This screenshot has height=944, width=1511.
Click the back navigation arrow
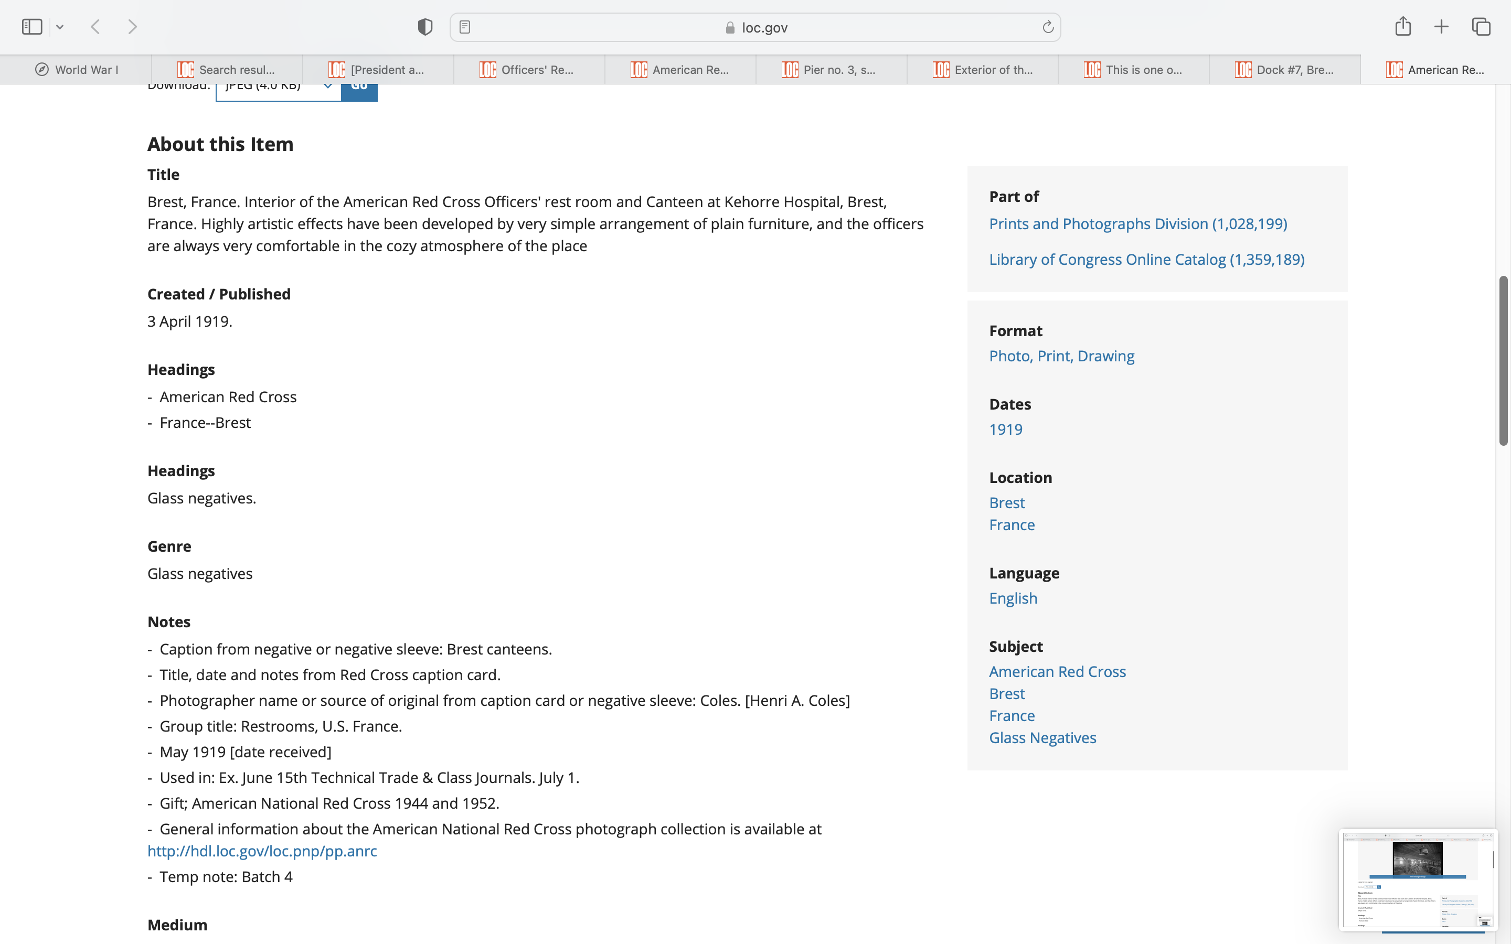point(95,27)
